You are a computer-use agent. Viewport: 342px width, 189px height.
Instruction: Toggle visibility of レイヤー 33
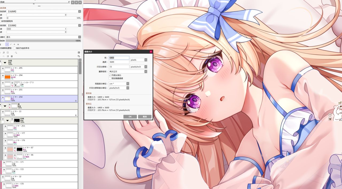point(3,112)
